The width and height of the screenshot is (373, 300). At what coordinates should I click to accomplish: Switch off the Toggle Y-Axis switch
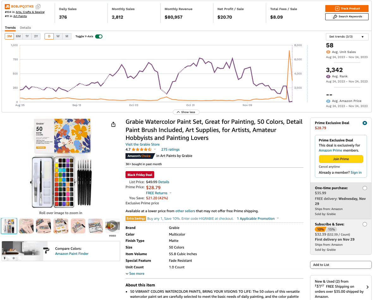99,36
